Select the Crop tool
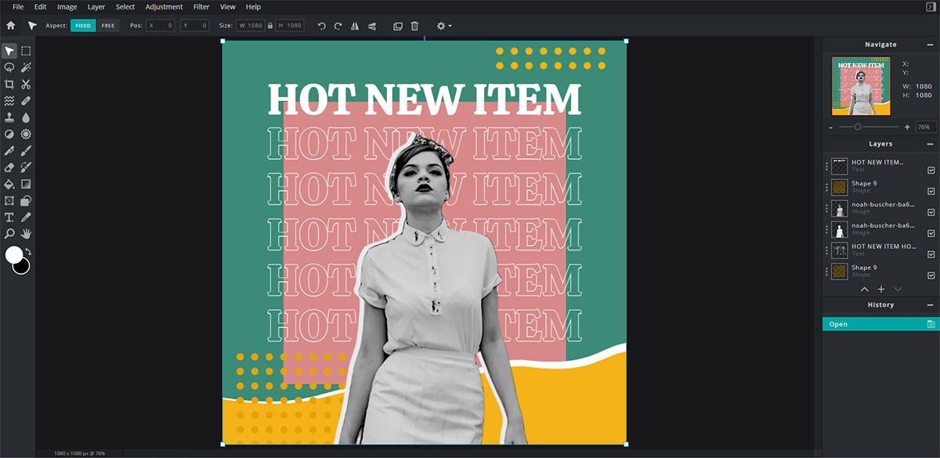The image size is (940, 458). 9,85
